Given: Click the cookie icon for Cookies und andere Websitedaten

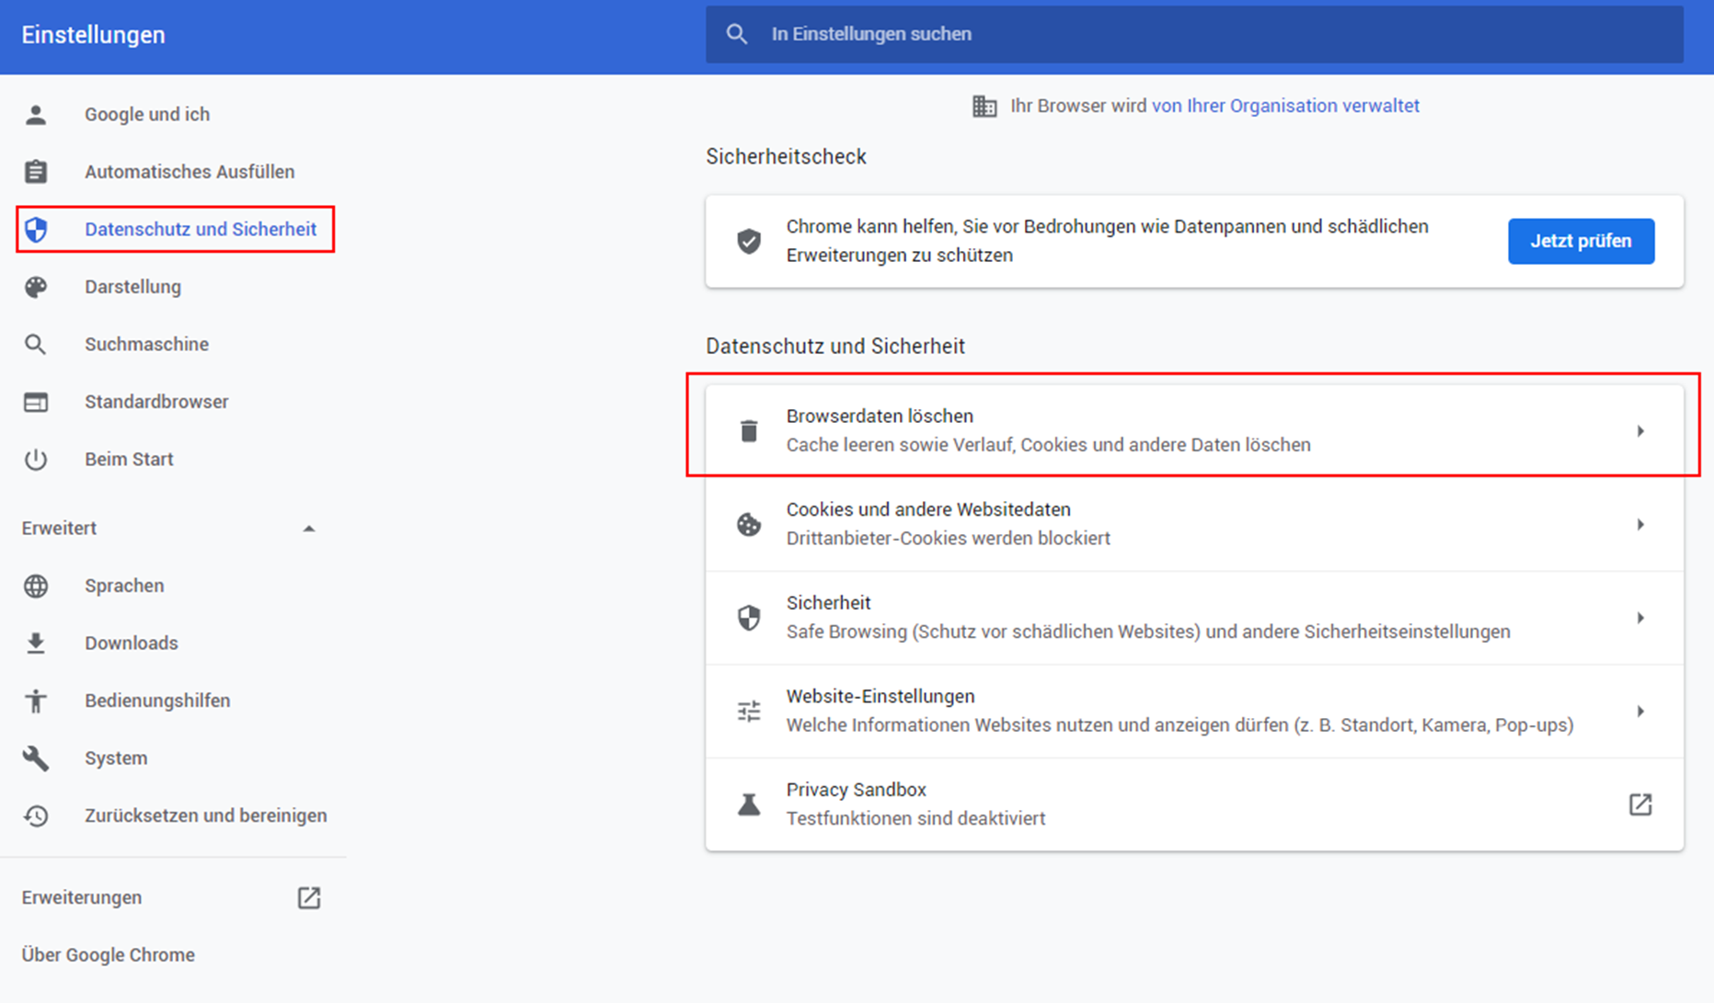Looking at the screenshot, I should click(x=749, y=524).
